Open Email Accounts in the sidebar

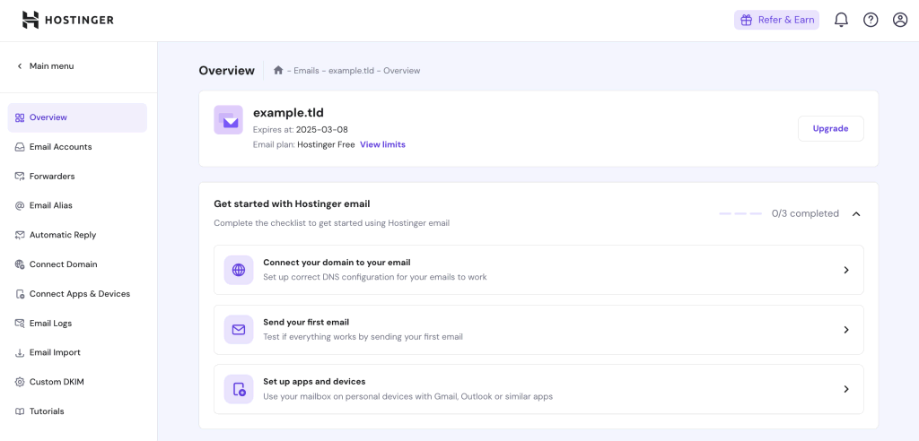tap(60, 147)
